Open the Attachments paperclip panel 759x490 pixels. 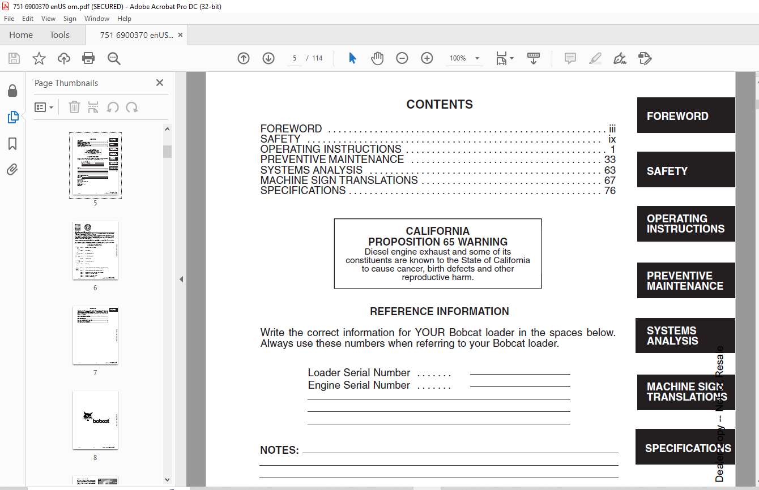point(12,169)
